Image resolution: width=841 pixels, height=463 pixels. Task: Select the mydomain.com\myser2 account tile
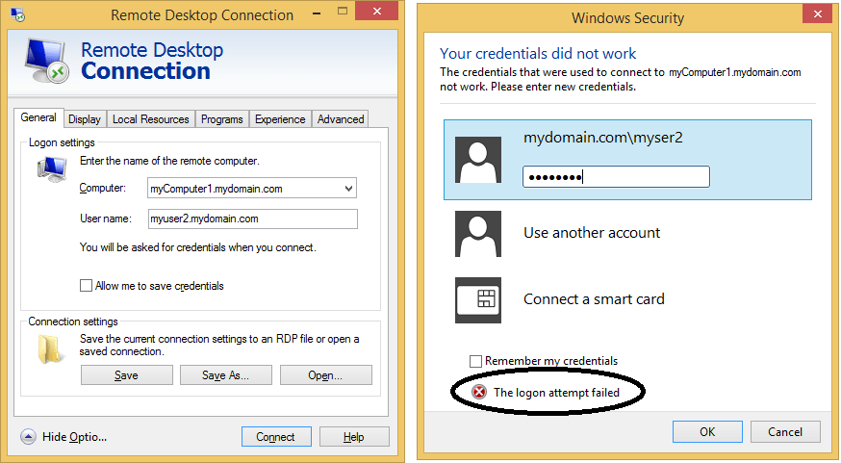pyautogui.click(x=627, y=160)
